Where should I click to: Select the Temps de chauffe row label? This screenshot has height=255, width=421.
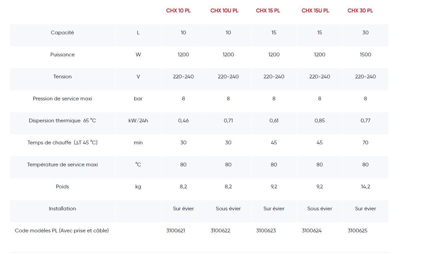[62, 143]
